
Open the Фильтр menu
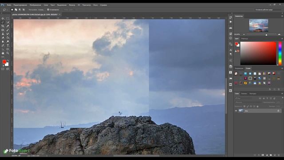coord(72,5)
